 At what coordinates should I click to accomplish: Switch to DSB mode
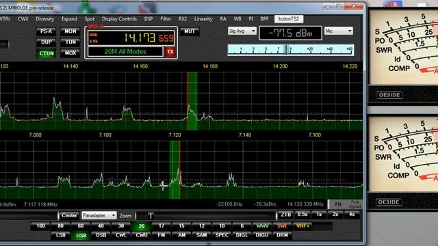tap(101, 235)
